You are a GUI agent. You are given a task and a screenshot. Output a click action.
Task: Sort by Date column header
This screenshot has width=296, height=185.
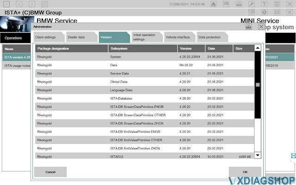point(219,49)
